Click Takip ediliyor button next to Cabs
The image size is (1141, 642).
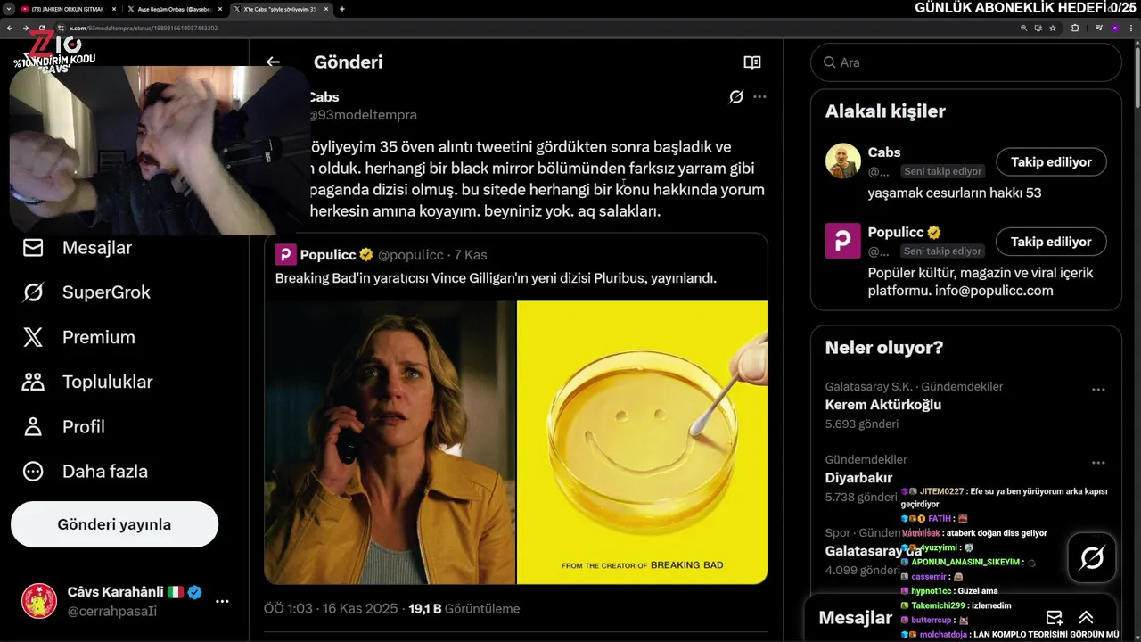click(x=1051, y=162)
